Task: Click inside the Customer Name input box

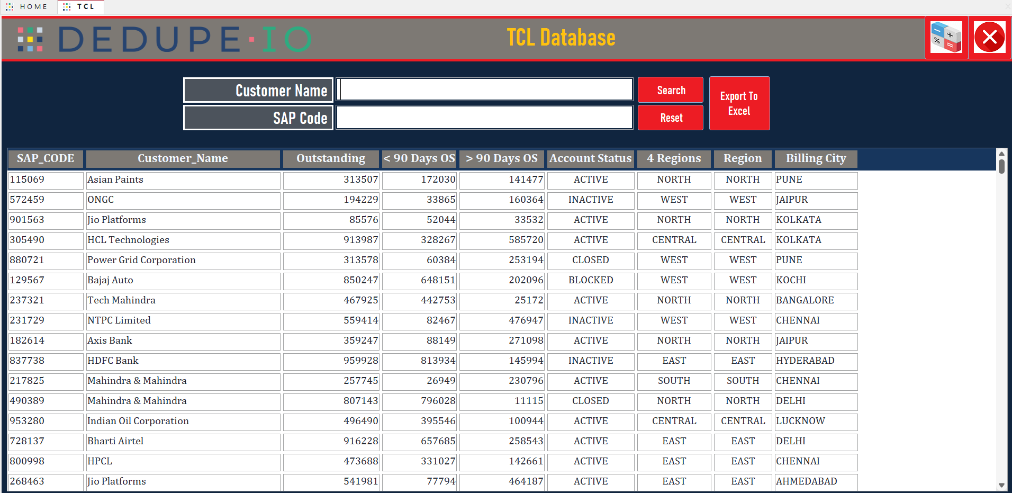Action: (484, 89)
